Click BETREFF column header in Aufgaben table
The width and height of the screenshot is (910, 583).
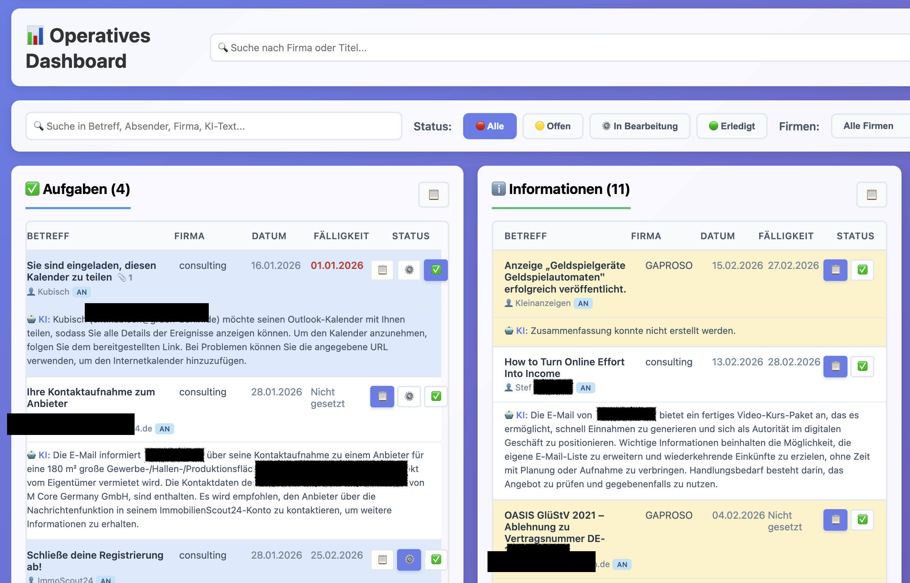pos(48,236)
